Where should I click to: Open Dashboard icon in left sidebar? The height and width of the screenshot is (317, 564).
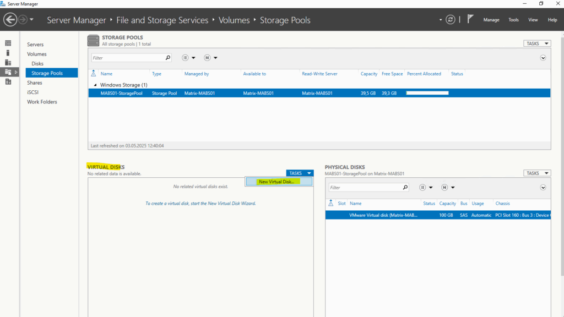pos(8,43)
